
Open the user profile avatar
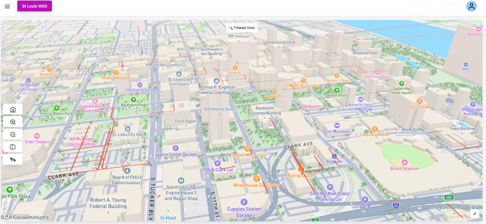coord(471,6)
